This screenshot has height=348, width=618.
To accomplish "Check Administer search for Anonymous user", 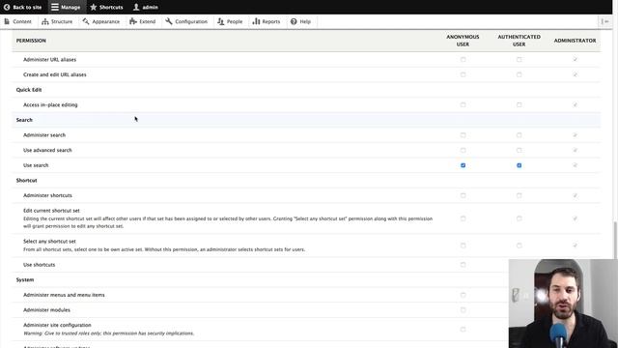I will [463, 135].
